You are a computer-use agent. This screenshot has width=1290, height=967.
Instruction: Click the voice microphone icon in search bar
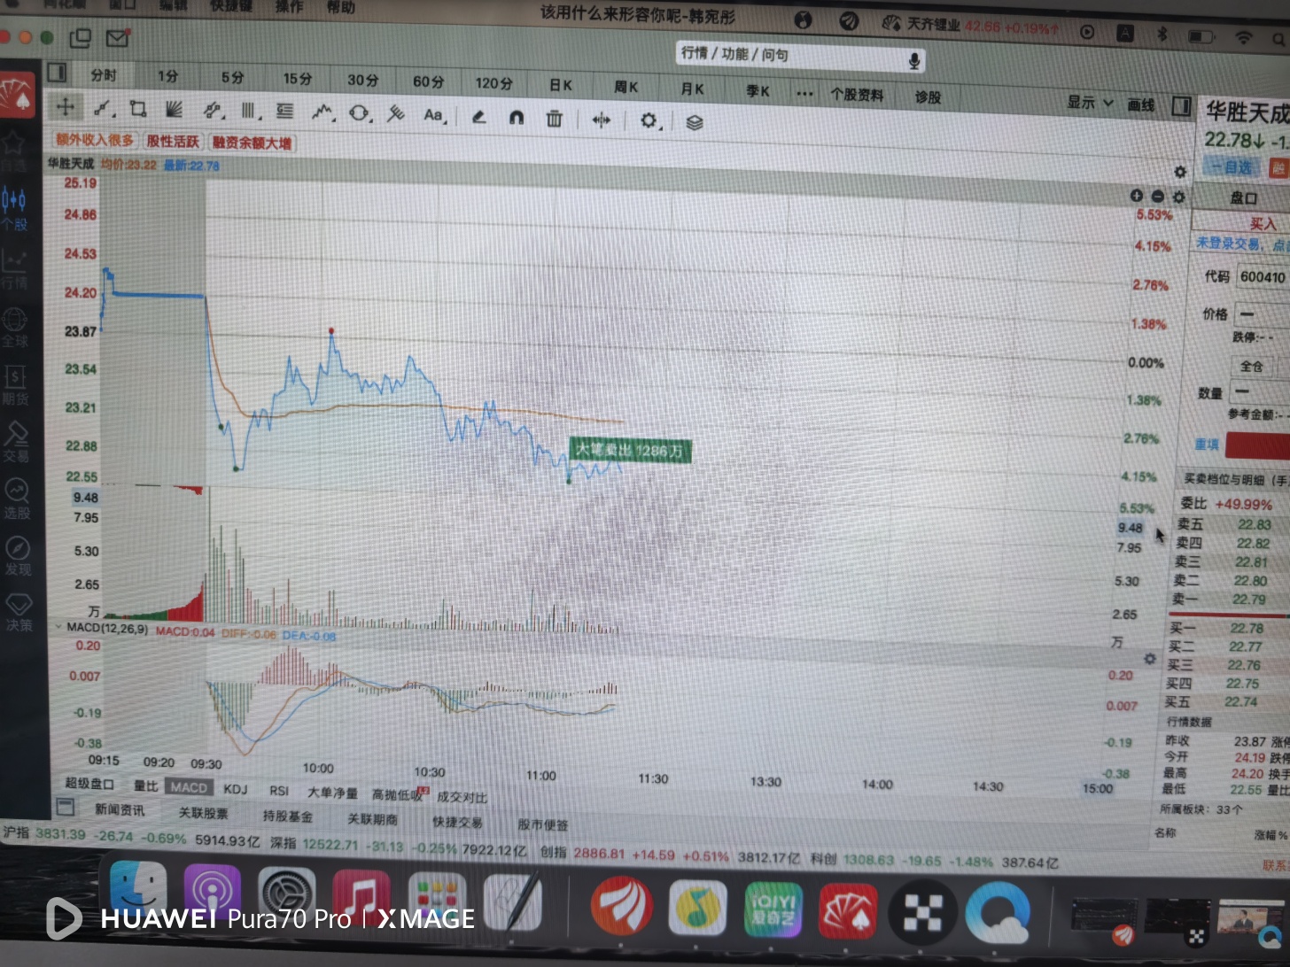coord(913,60)
